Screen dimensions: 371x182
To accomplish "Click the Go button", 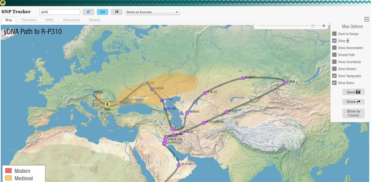I will [x=103, y=12].
